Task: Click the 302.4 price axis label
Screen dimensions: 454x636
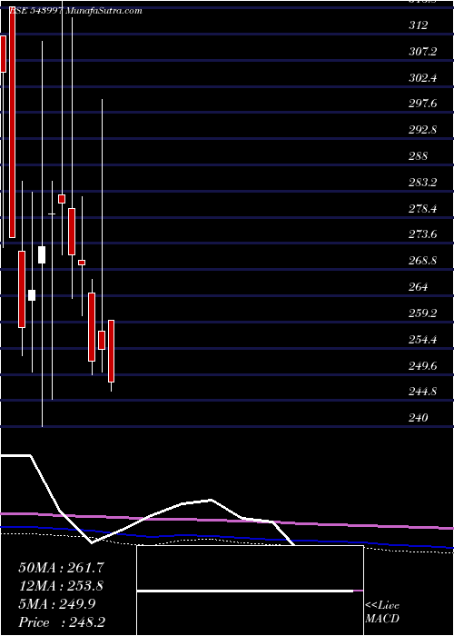Action: (x=423, y=78)
